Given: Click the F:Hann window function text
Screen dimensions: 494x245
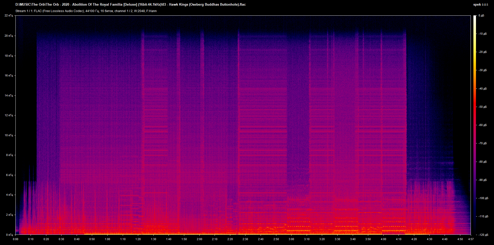Looking at the screenshot, I should click(152, 11).
